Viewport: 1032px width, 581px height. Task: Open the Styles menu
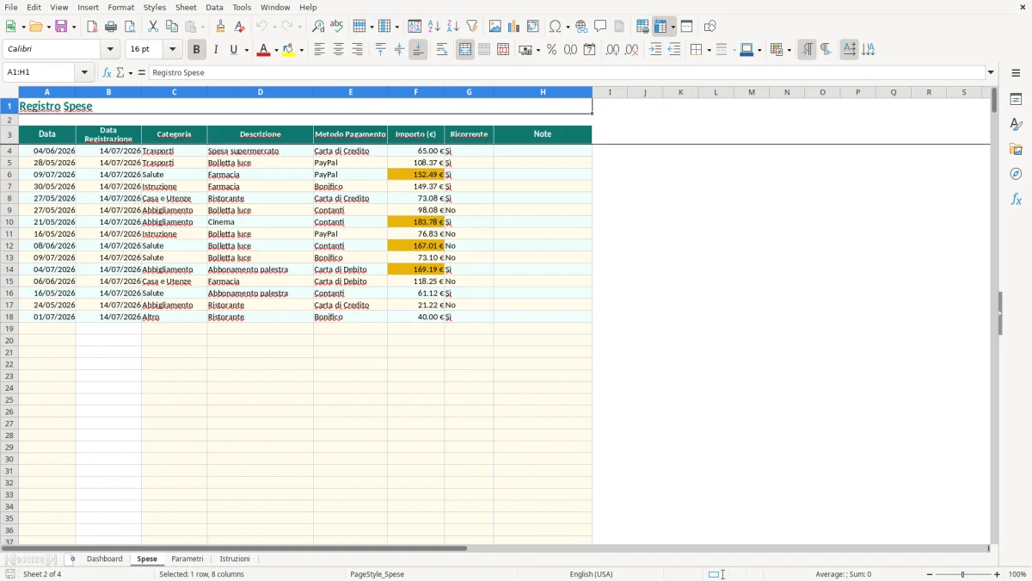pos(155,7)
